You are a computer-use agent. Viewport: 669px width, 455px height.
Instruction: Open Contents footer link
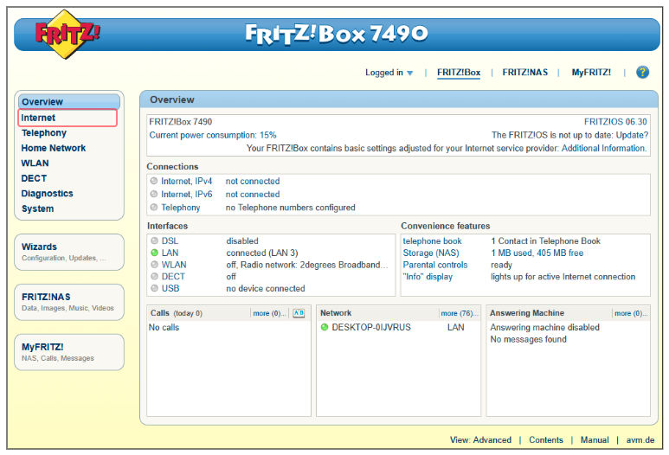pyautogui.click(x=546, y=440)
